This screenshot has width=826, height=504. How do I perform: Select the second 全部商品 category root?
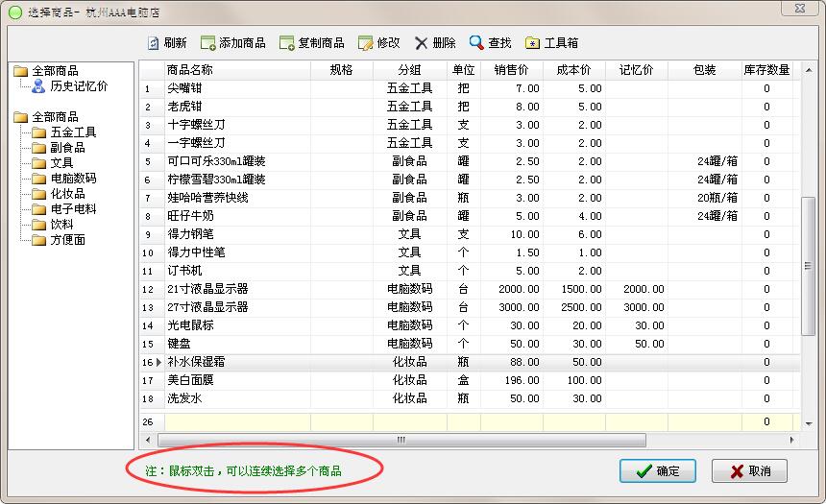point(55,117)
